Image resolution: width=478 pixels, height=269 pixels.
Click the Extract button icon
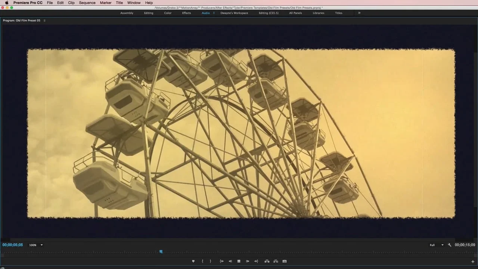point(276,261)
